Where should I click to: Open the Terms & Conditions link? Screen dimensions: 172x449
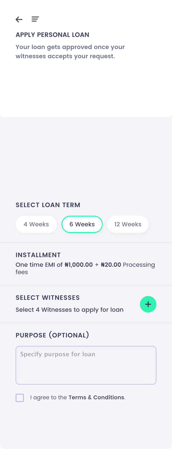coord(96,397)
